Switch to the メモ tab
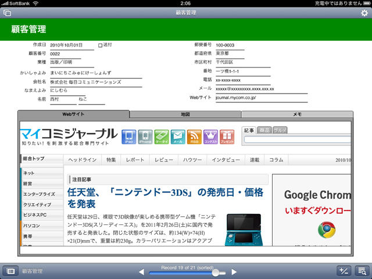The width and height of the screenshot is (372, 279). click(x=297, y=115)
